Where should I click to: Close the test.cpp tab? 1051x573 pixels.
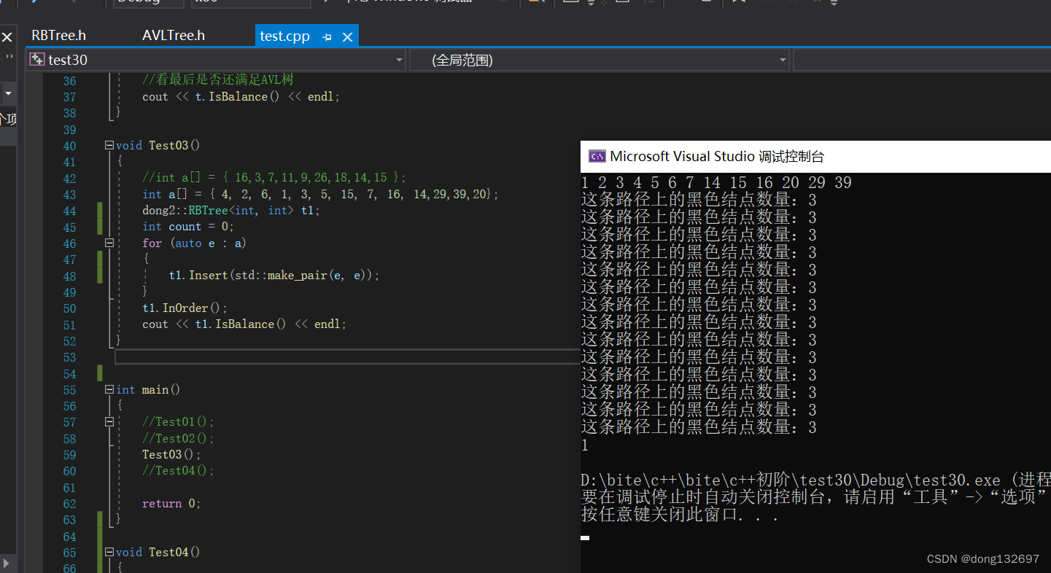click(x=347, y=37)
